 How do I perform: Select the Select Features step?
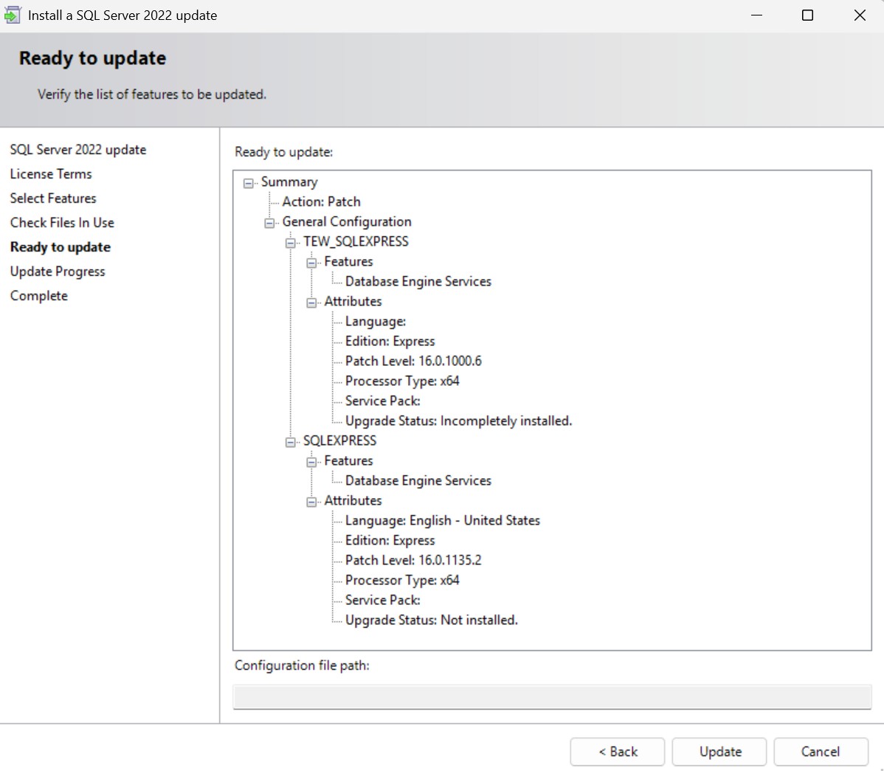[x=53, y=198]
